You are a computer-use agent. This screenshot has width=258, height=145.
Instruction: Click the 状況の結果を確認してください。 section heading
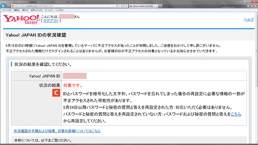point(43,64)
